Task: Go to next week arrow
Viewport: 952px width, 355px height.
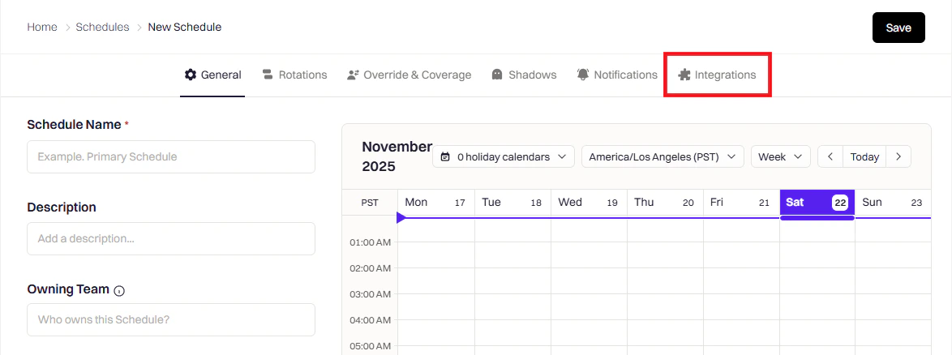Action: (898, 156)
